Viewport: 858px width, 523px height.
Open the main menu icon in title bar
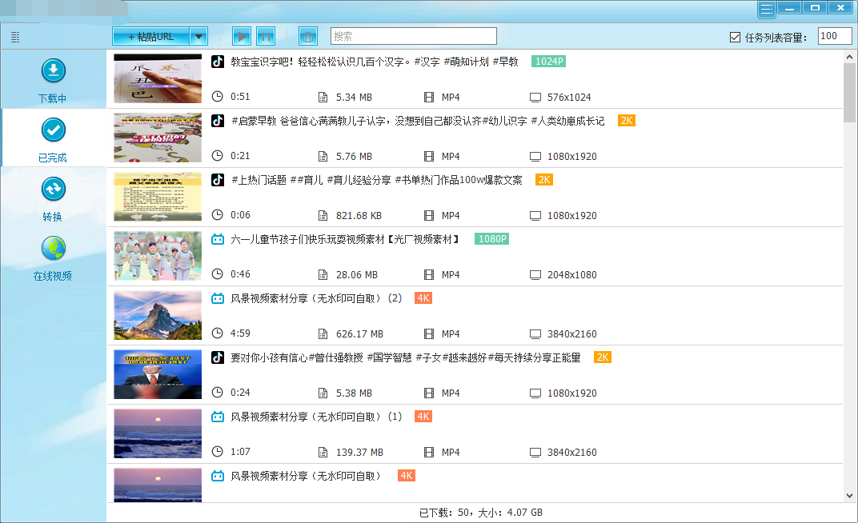(x=767, y=9)
